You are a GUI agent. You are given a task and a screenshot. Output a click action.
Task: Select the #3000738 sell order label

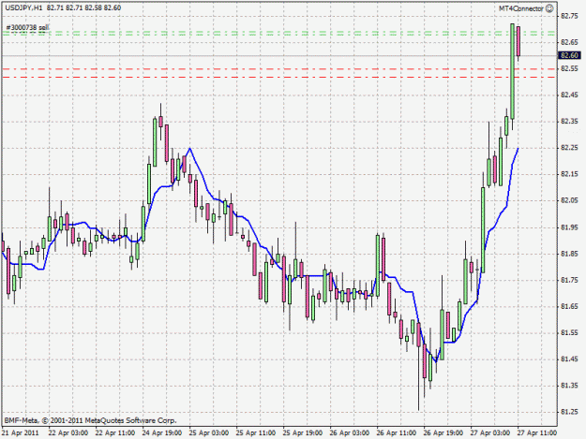pos(27,27)
